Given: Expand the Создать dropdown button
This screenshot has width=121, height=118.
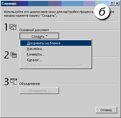Looking at the screenshot, I should 39,36.
